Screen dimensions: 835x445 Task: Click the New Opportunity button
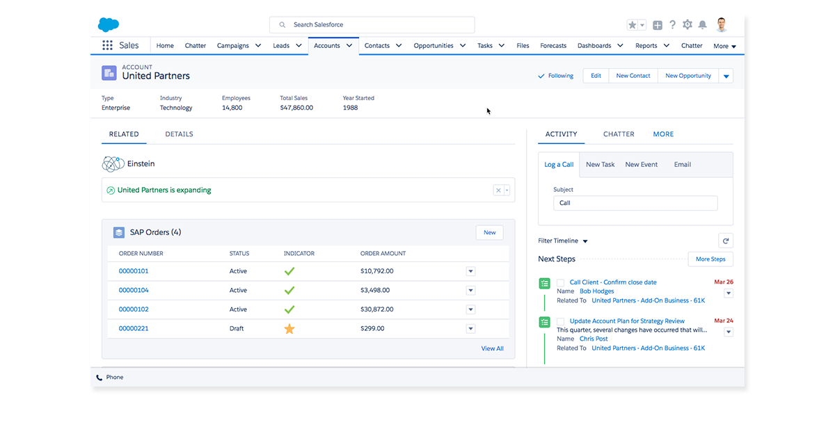click(x=687, y=76)
